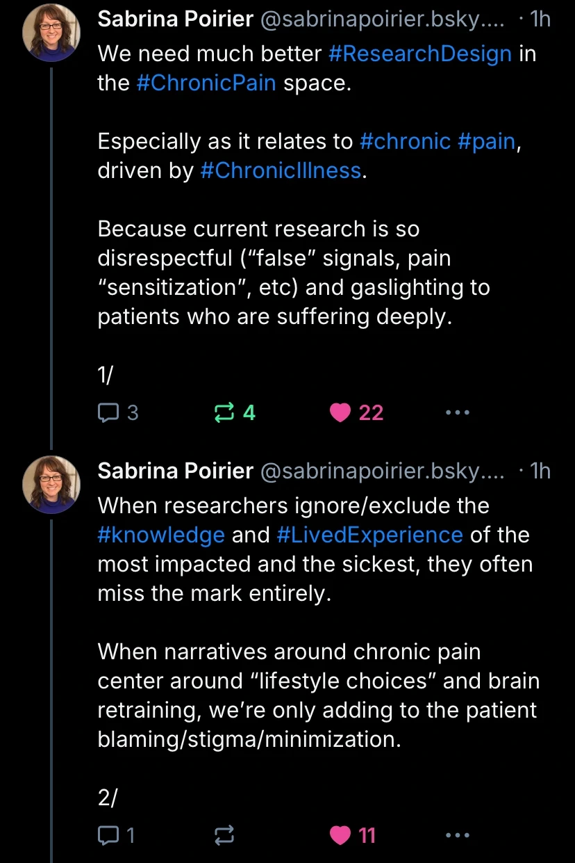The image size is (575, 863).
Task: Open the #pain hashtag
Action: [486, 141]
